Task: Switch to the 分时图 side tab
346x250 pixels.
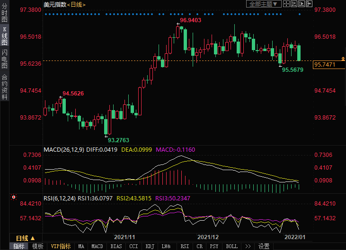Action: point(4,14)
